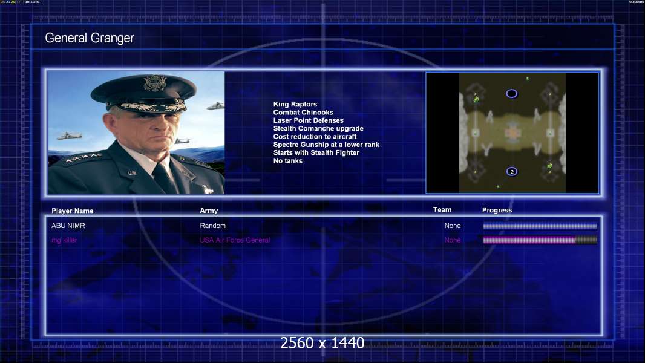Click Starts with Stealth Fighter text
The image size is (645, 363).
(316, 152)
